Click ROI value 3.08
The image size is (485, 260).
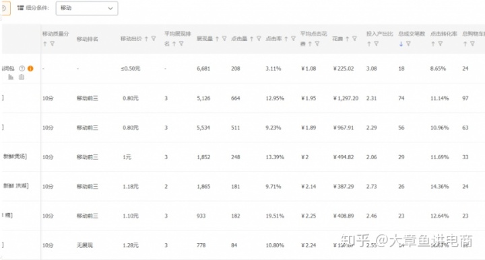tap(371, 69)
